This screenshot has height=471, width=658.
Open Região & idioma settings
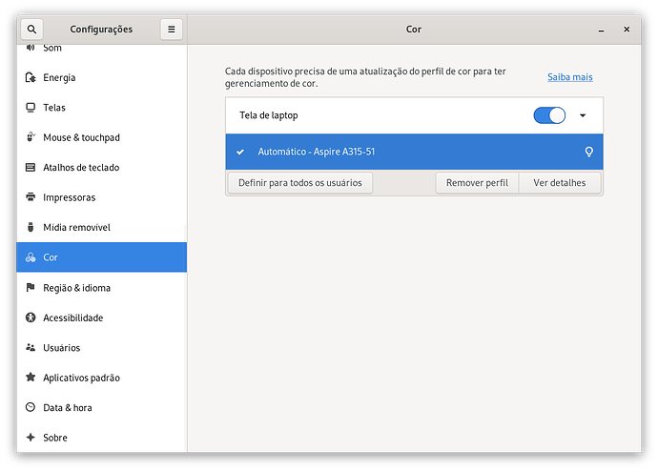pyautogui.click(x=101, y=288)
